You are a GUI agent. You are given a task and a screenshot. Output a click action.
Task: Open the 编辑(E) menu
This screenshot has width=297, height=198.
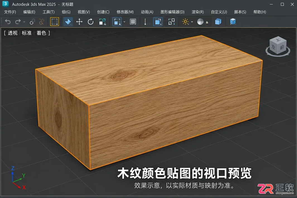click(29, 12)
